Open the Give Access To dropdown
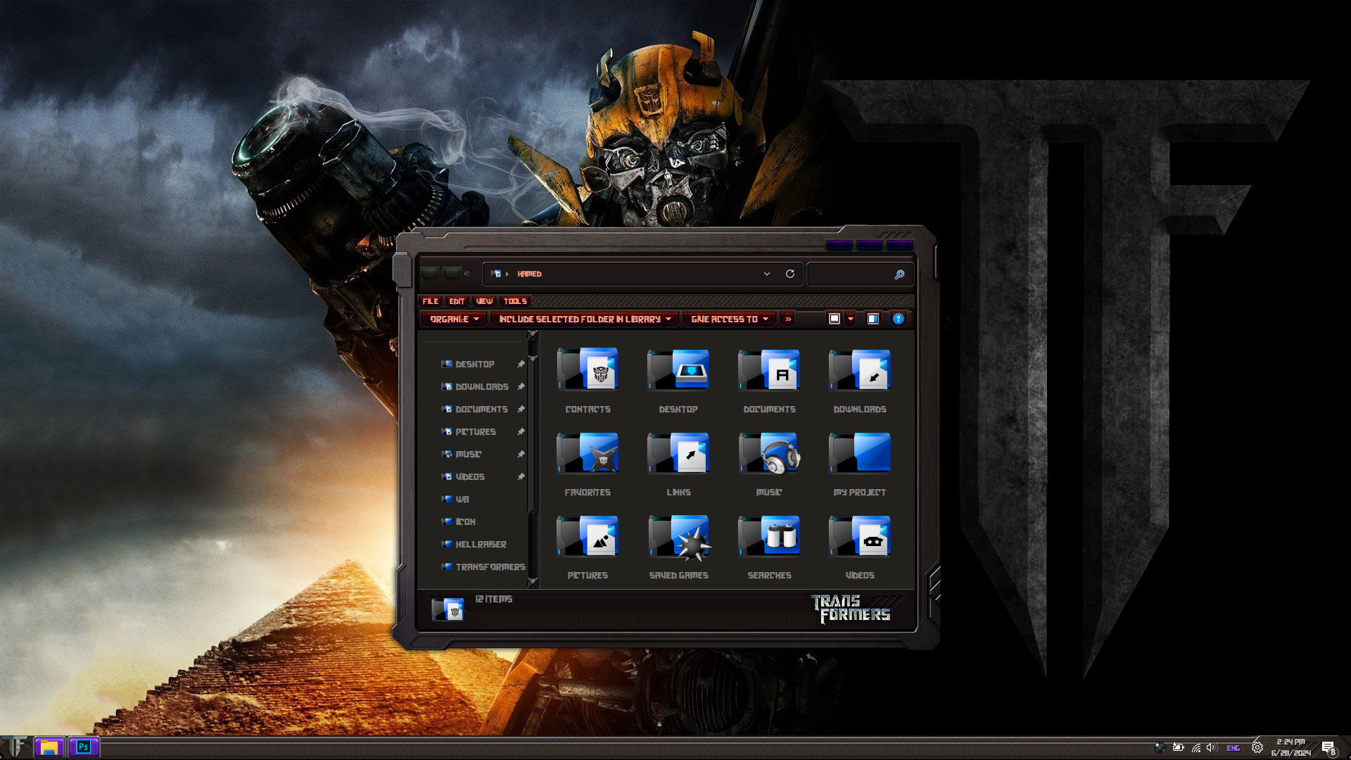1351x760 pixels. 729,319
